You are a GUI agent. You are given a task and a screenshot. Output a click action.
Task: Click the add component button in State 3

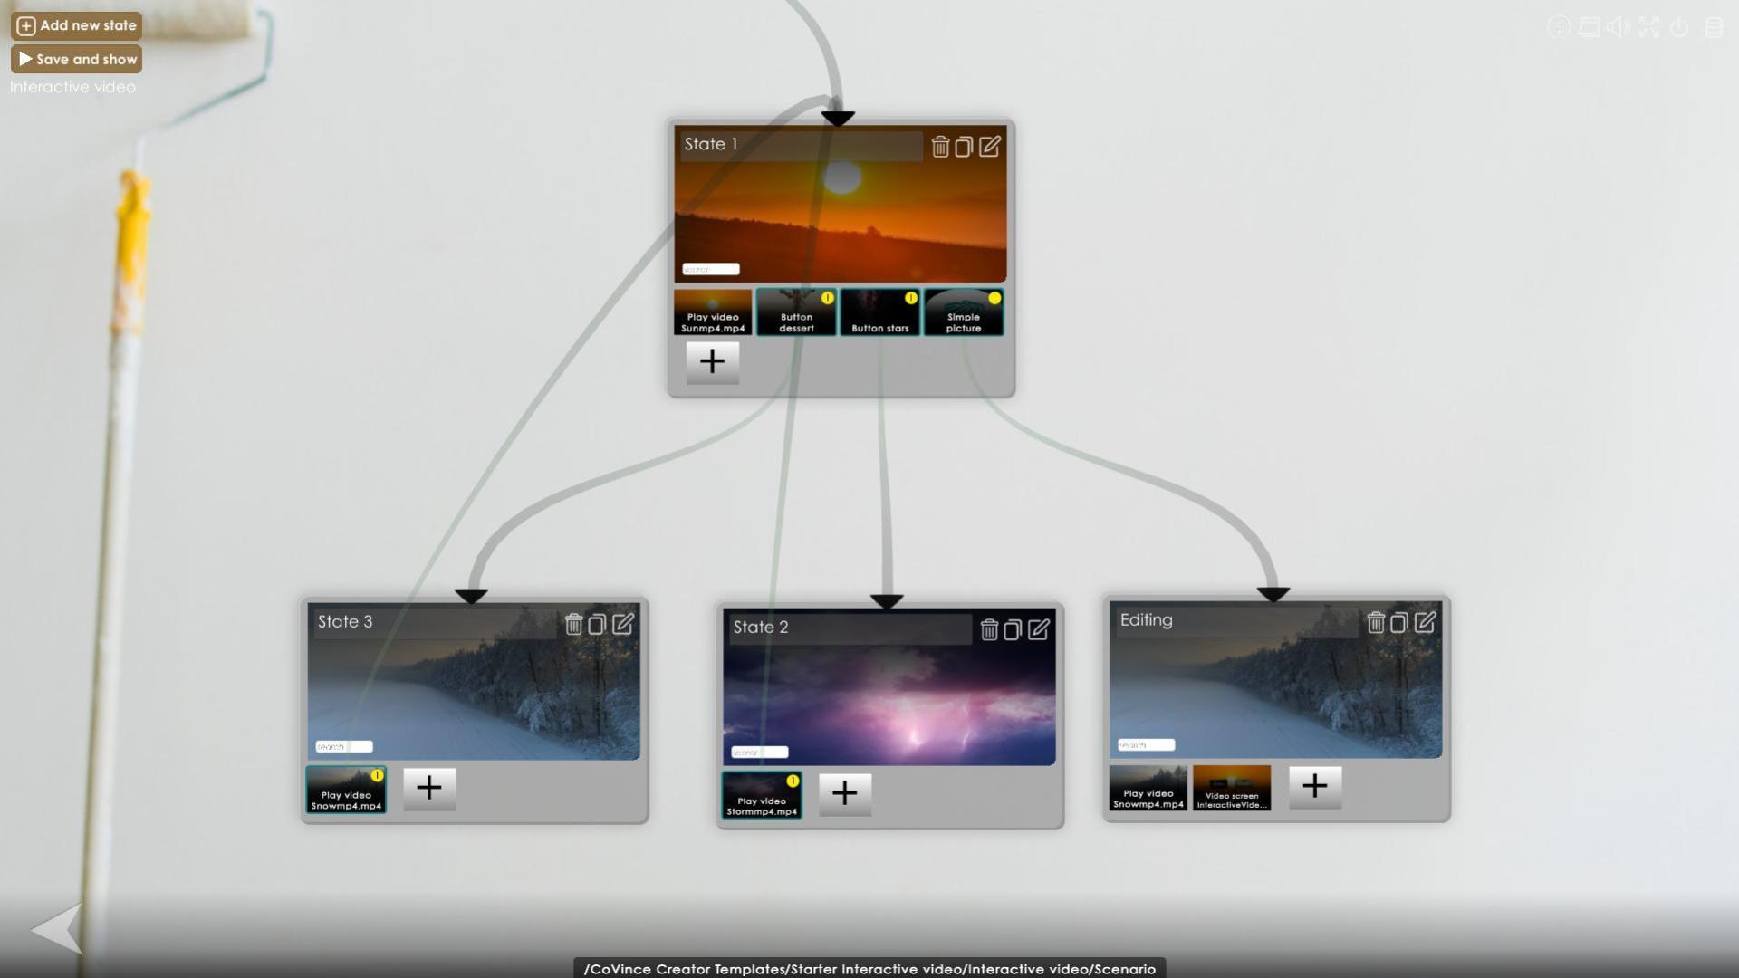[x=428, y=786]
